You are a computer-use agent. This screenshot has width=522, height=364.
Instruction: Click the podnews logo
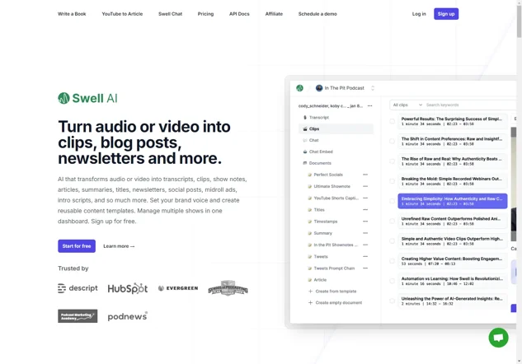click(x=128, y=316)
